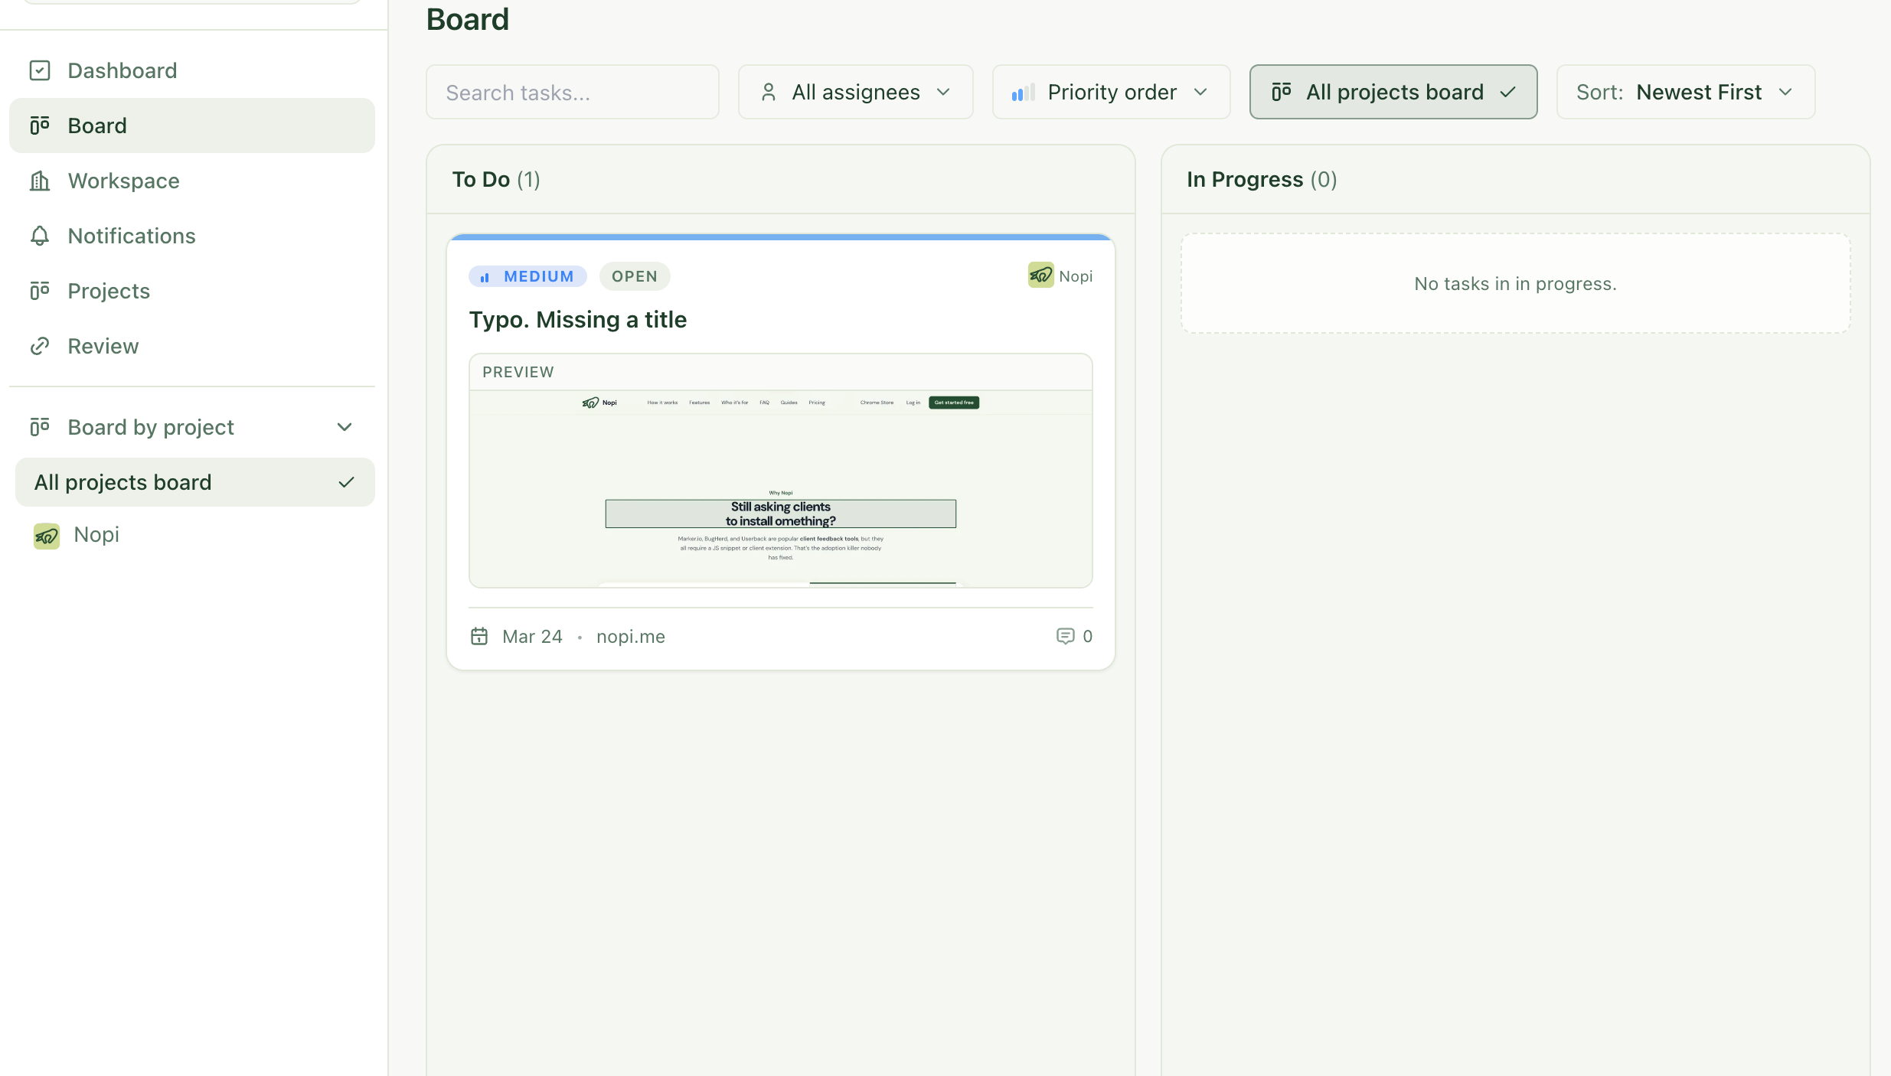
Task: Select the Workspace icon in sidebar
Action: pos(40,181)
